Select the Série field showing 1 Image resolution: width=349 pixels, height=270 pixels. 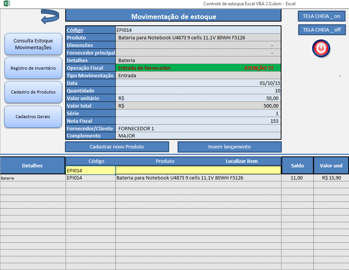[198, 113]
